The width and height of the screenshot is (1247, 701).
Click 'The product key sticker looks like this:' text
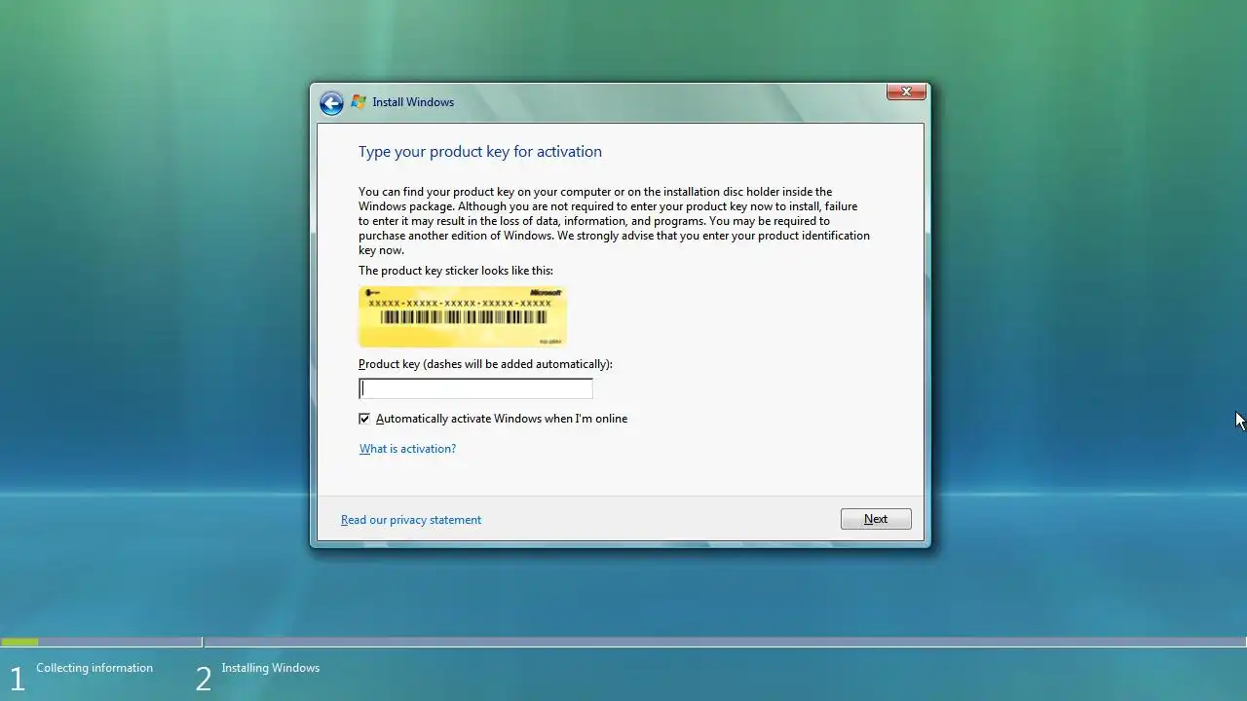coord(456,271)
